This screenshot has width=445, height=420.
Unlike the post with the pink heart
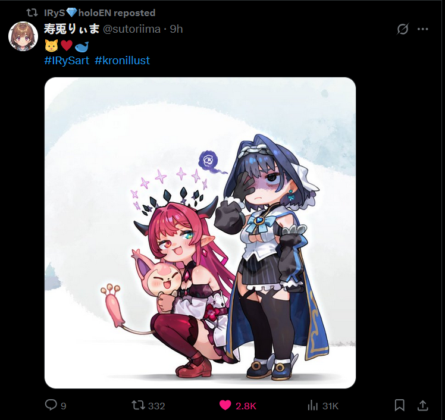coord(225,405)
